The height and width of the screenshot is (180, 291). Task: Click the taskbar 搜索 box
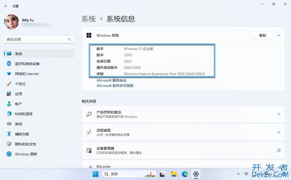(x=129, y=174)
